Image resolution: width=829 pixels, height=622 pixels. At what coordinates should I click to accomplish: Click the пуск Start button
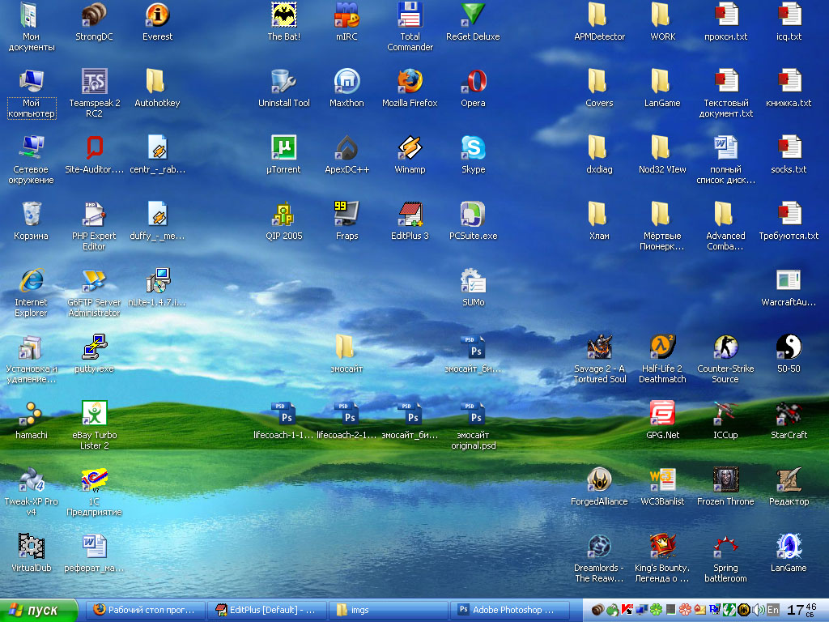point(40,610)
